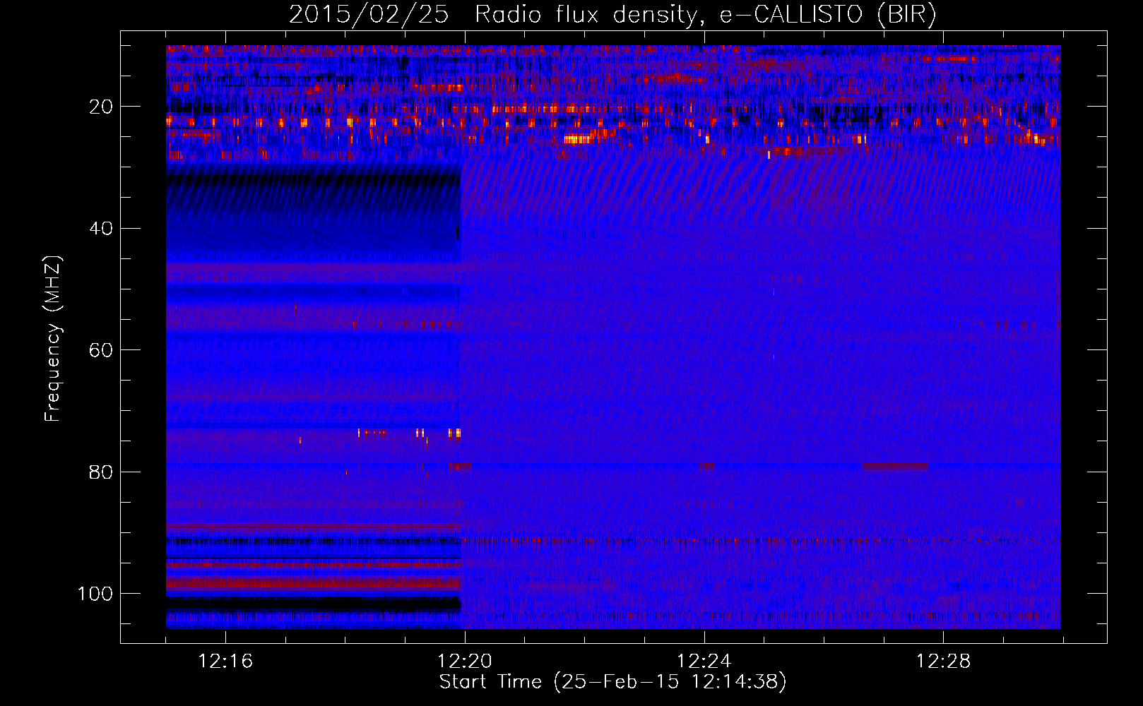Click the '100' frequency tick label
1143x706 pixels.
[x=95, y=594]
